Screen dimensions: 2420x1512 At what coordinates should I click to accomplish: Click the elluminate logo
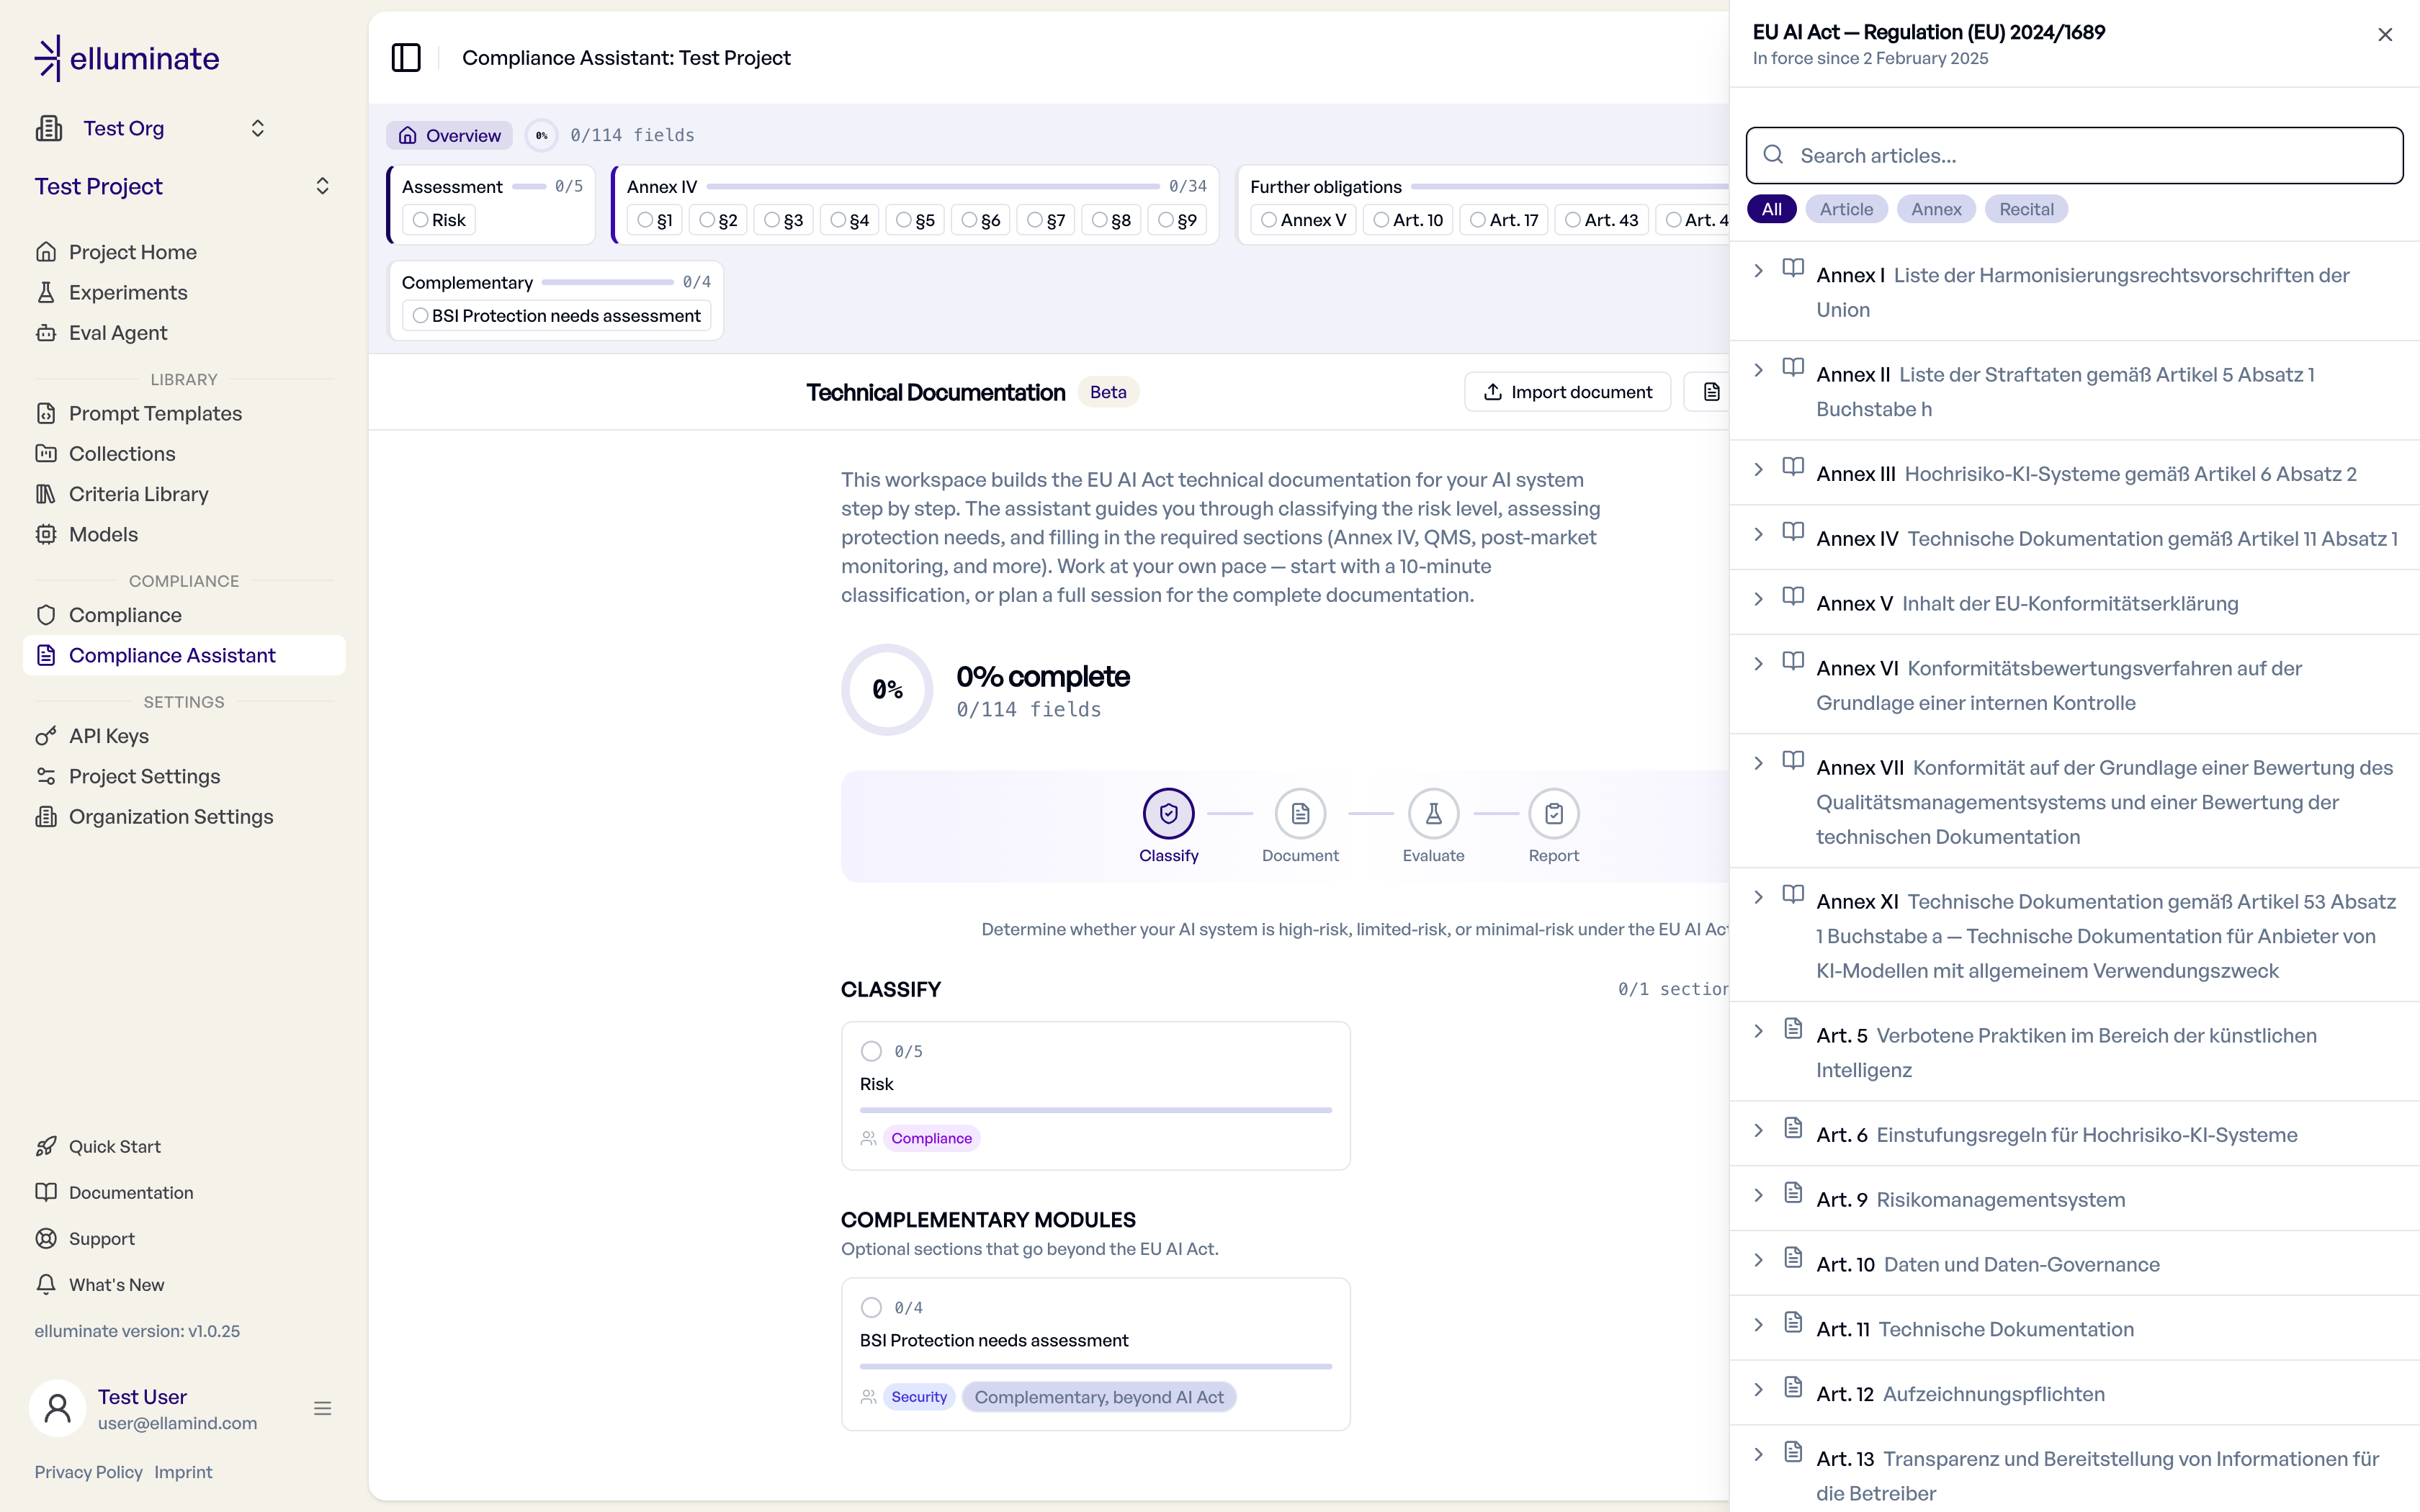(127, 58)
